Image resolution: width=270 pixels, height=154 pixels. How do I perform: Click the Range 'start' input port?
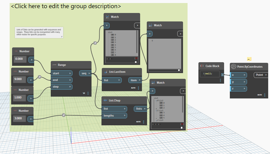[x=62, y=73]
